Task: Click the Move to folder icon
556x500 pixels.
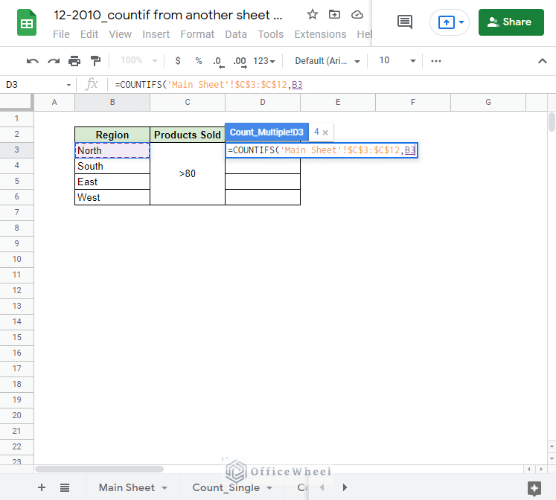Action: tap(335, 15)
